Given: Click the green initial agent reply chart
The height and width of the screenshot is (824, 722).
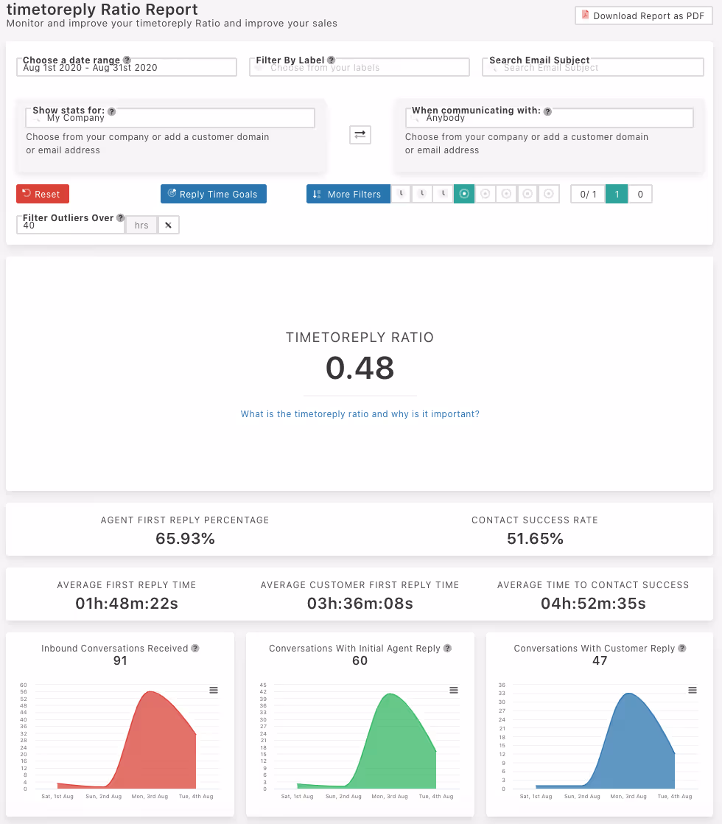Looking at the screenshot, I should coord(366,742).
